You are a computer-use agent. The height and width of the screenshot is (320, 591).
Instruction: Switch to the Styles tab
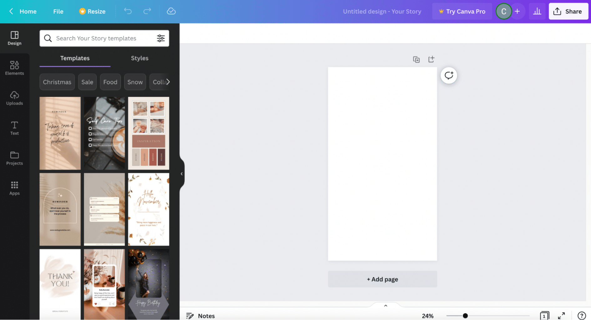[139, 58]
